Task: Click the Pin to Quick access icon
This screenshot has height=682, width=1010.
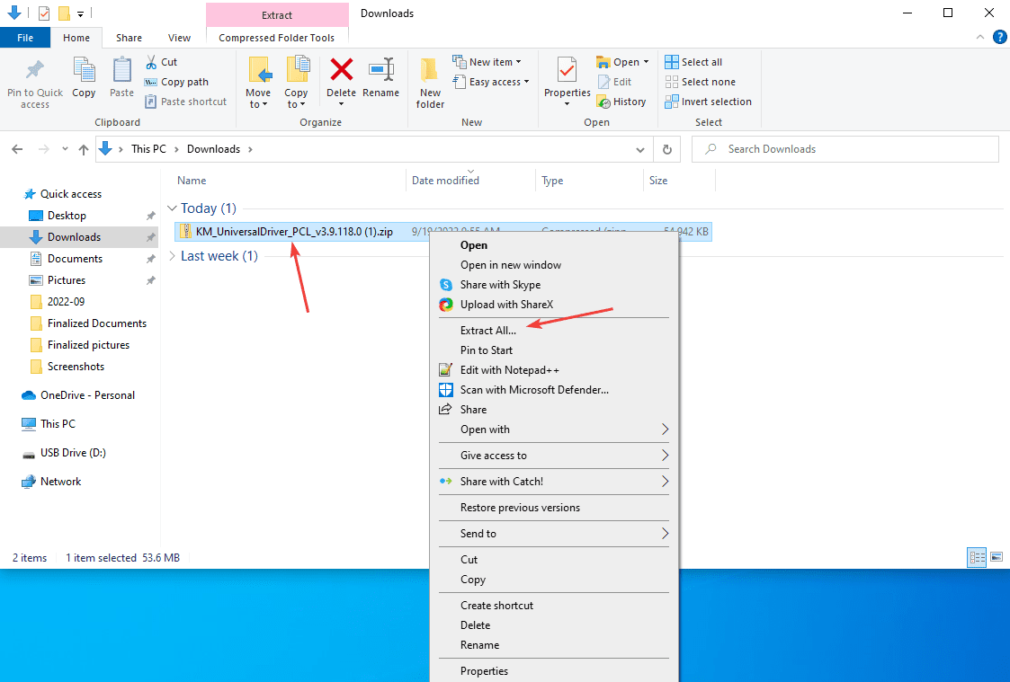Action: 35,72
